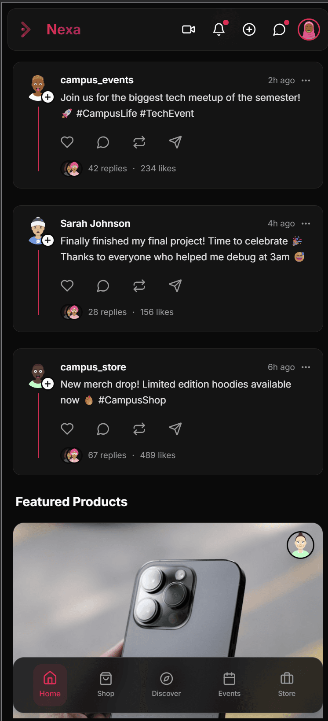Repost Sarah Johnson's post
This screenshot has width=328, height=721.
[139, 286]
